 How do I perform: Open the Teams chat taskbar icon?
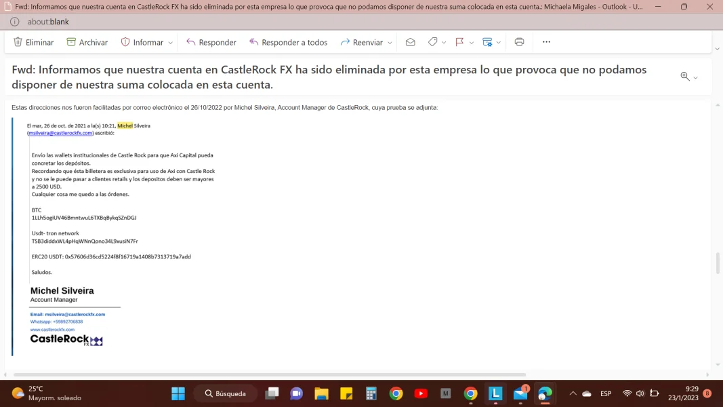click(297, 393)
